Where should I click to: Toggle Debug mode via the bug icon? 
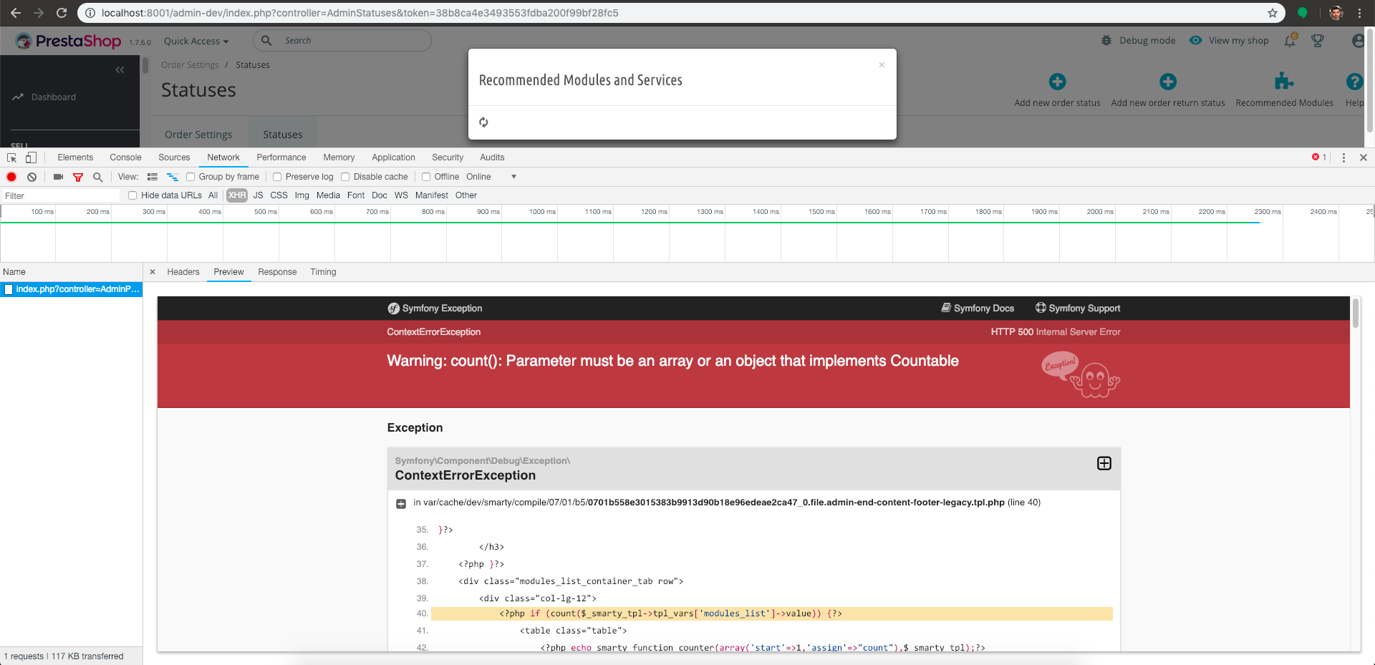coord(1106,41)
